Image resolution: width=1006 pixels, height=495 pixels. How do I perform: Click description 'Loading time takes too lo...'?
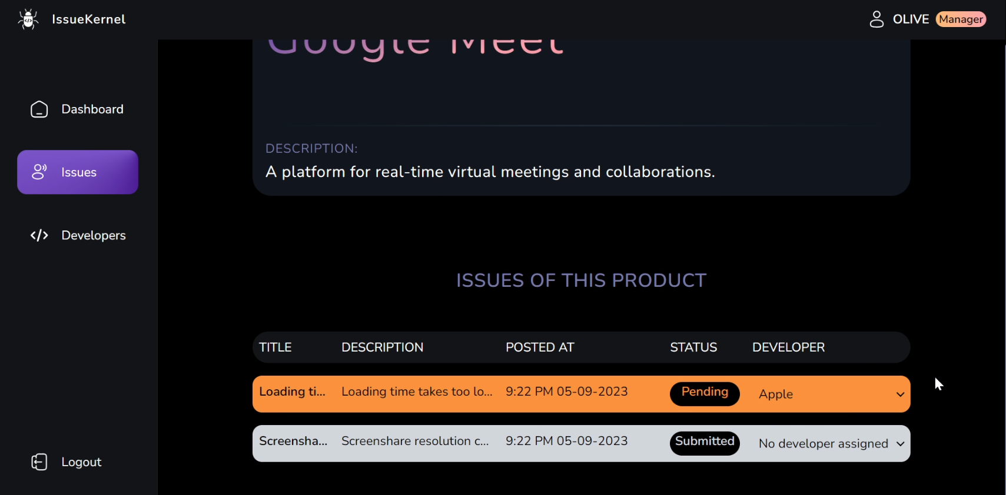pyautogui.click(x=417, y=392)
